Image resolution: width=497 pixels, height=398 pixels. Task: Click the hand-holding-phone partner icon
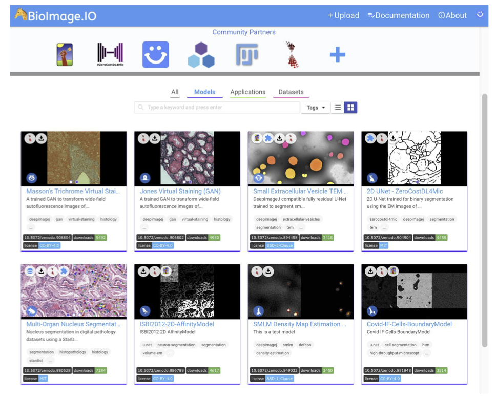pos(65,55)
